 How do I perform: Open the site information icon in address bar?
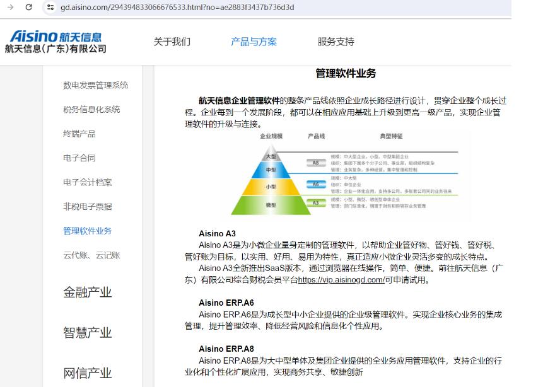[x=50, y=7]
